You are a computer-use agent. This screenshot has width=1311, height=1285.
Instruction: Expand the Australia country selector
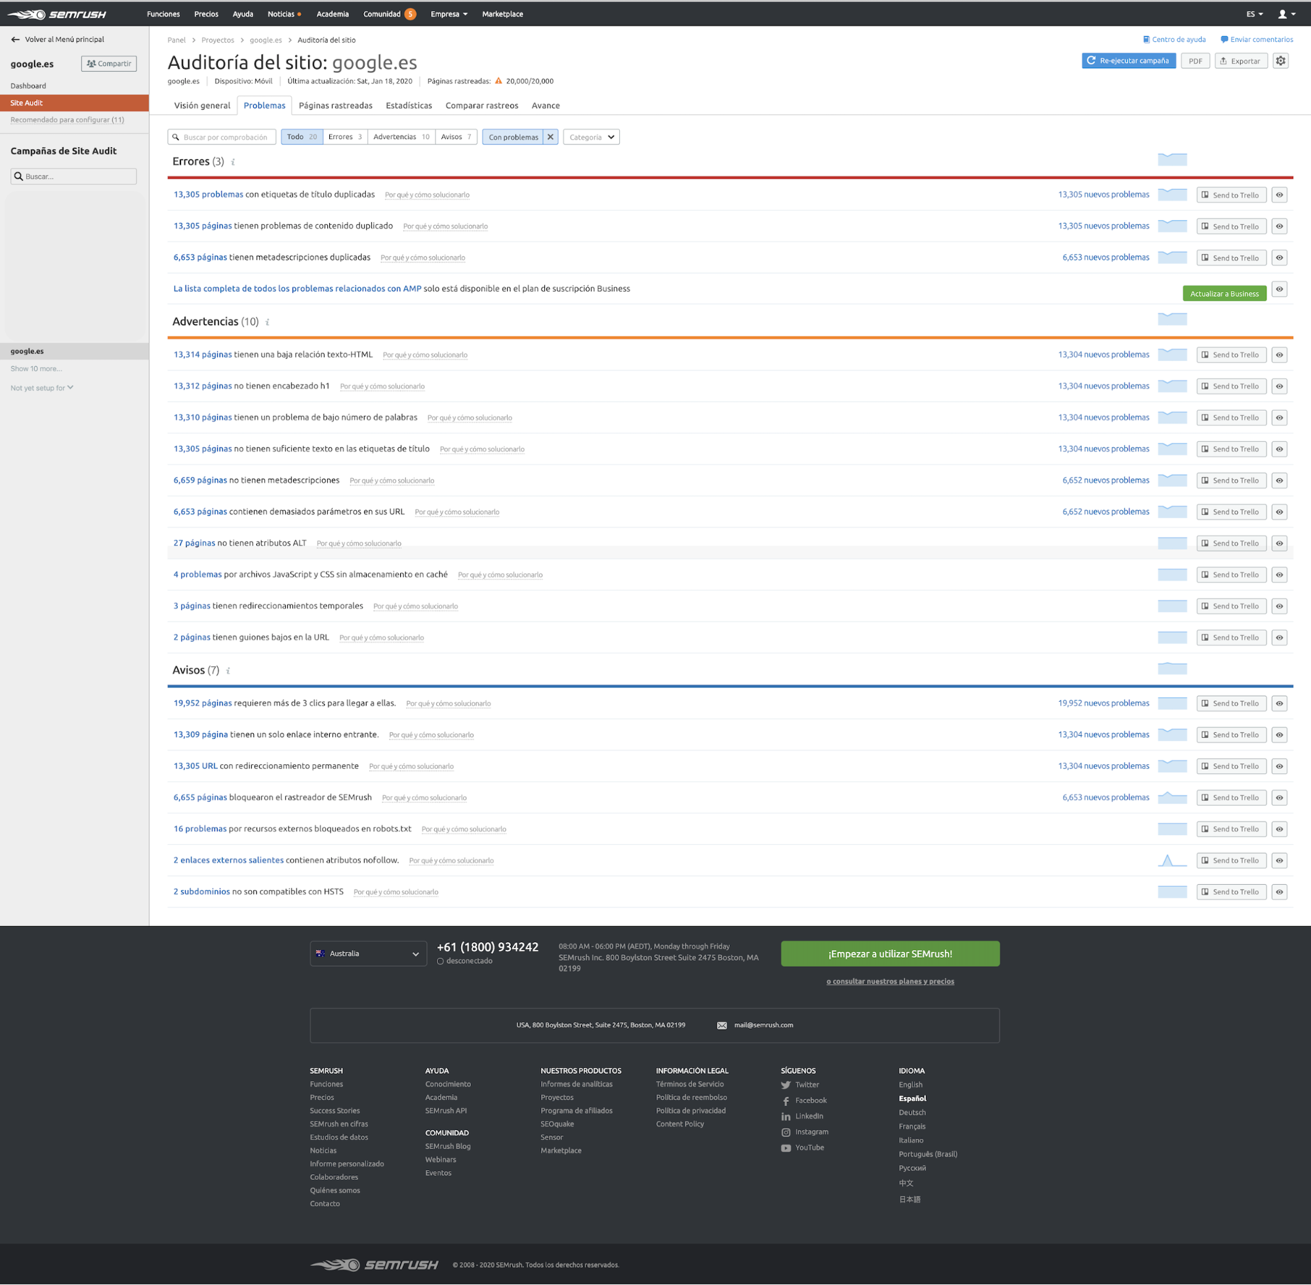coord(368,954)
